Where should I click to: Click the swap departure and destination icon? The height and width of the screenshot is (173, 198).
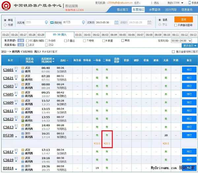coord(52,22)
